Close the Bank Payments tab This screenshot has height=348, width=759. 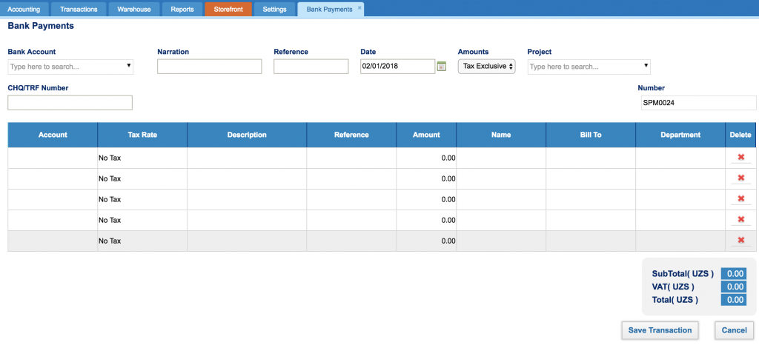(359, 7)
